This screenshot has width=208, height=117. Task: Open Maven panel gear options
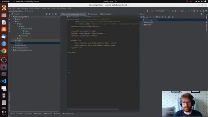[x=201, y=14]
